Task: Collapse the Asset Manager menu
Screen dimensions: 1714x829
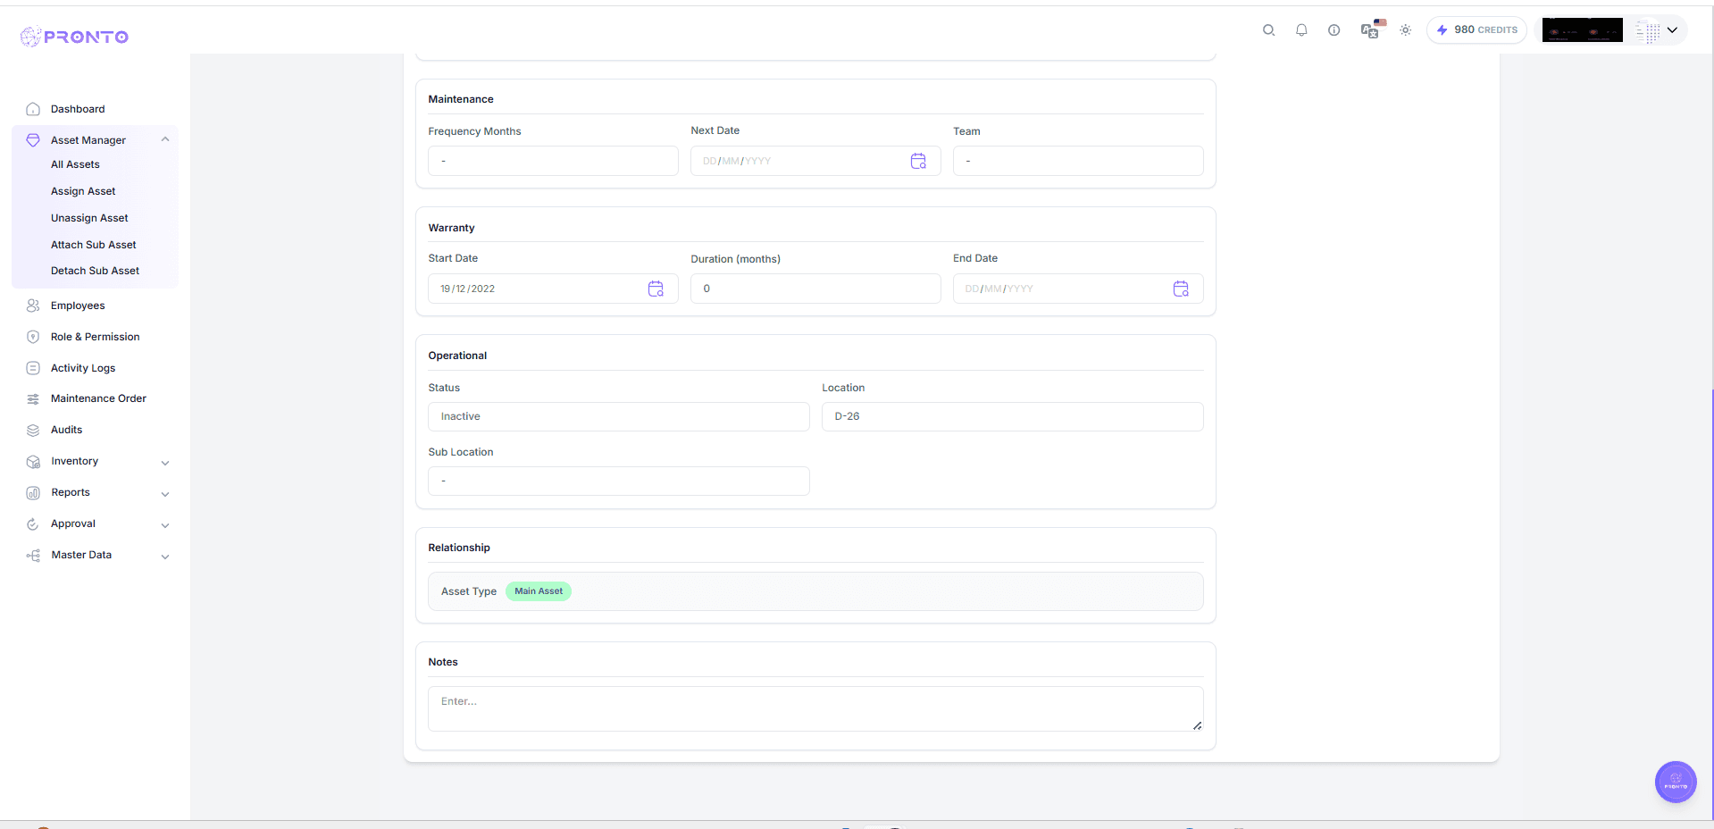Action: pyautogui.click(x=164, y=139)
